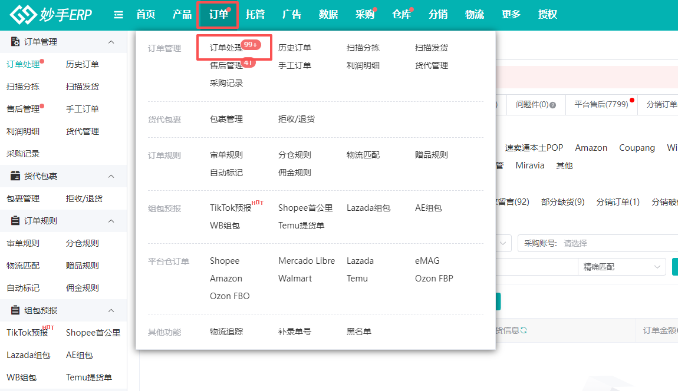Click the 组包预报 section icon in sidebar
678x391 pixels.
point(15,310)
